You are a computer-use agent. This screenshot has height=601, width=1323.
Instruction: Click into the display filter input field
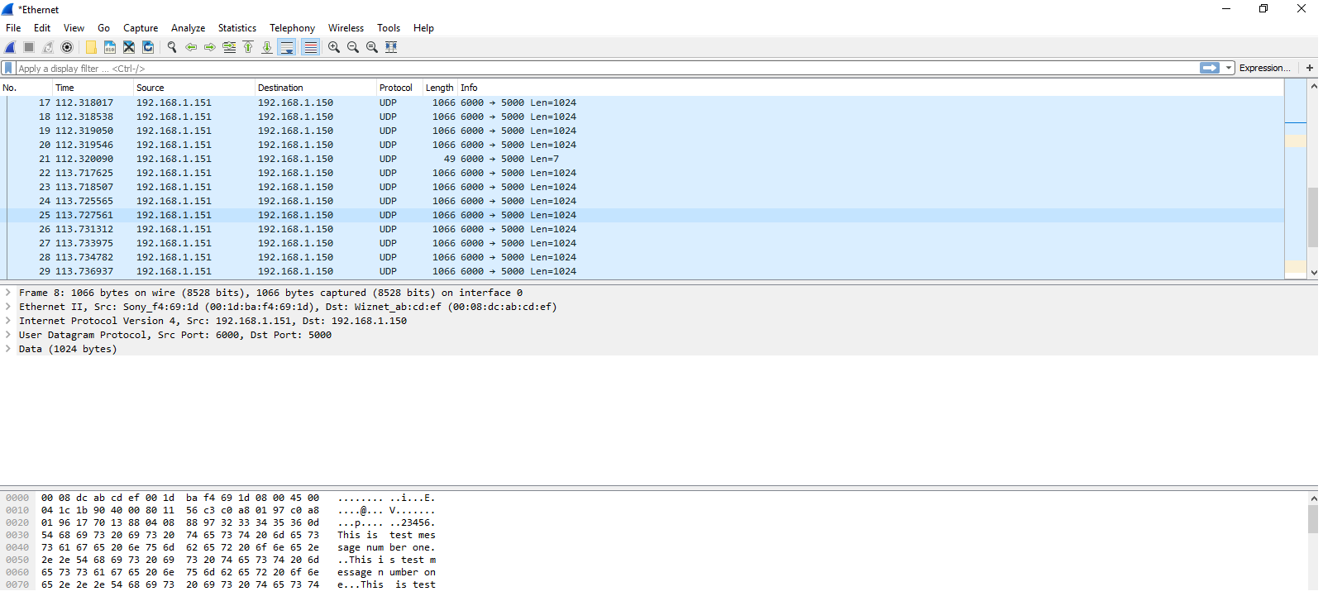point(608,69)
